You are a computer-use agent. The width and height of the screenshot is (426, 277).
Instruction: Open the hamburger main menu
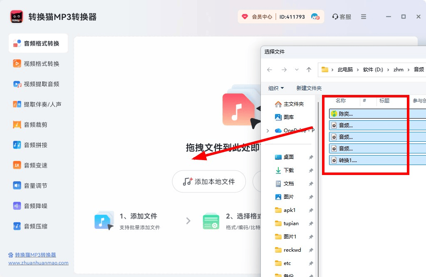pos(364,17)
